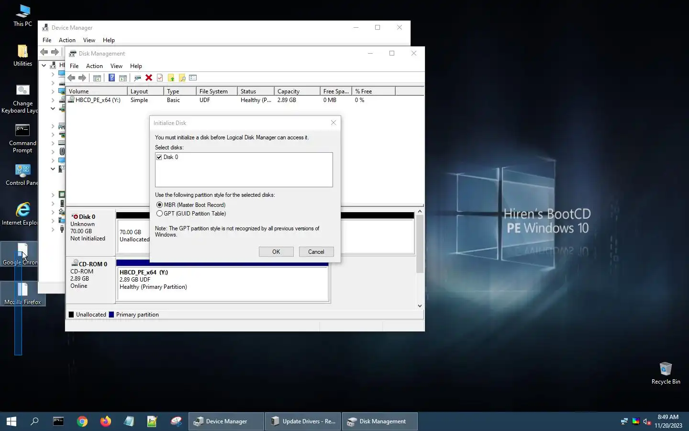Click the red X delete icon in toolbar
Screen dimensions: 689x431
click(149, 78)
